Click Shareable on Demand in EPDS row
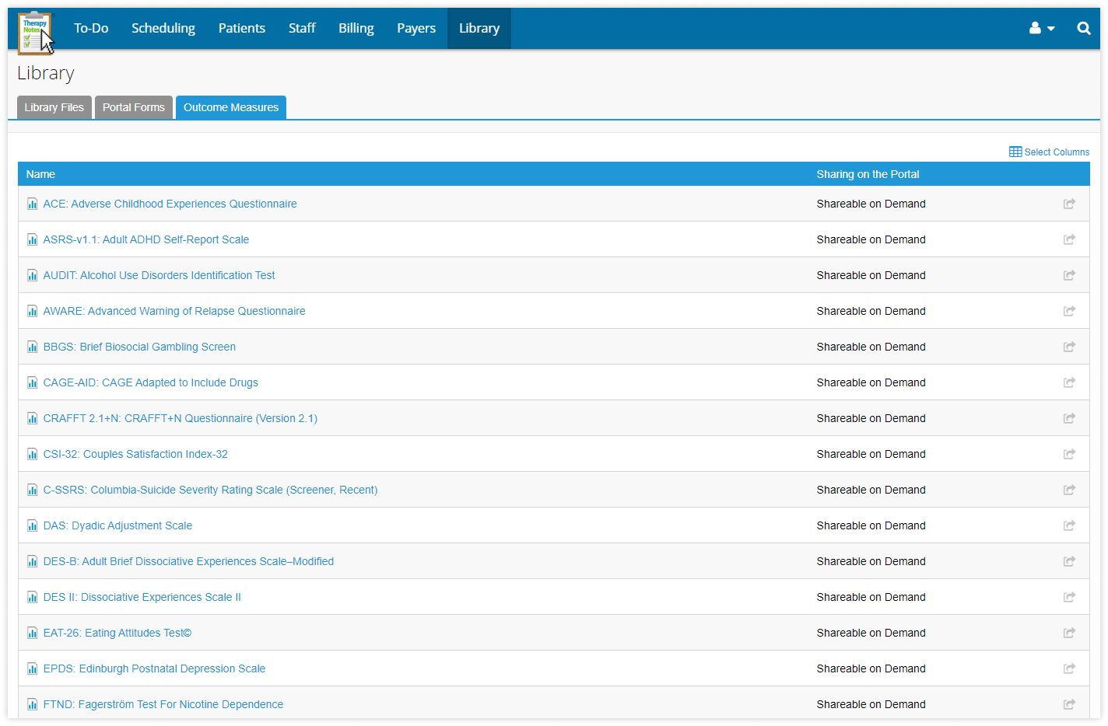Screen dimensions: 1108x726 coord(871,668)
